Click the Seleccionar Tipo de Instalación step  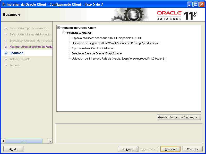29,28
